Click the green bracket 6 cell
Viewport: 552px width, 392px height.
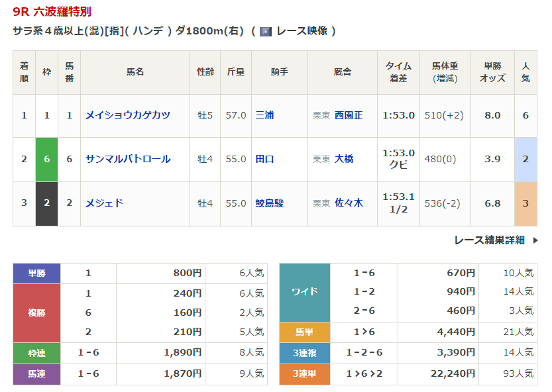coord(46,159)
